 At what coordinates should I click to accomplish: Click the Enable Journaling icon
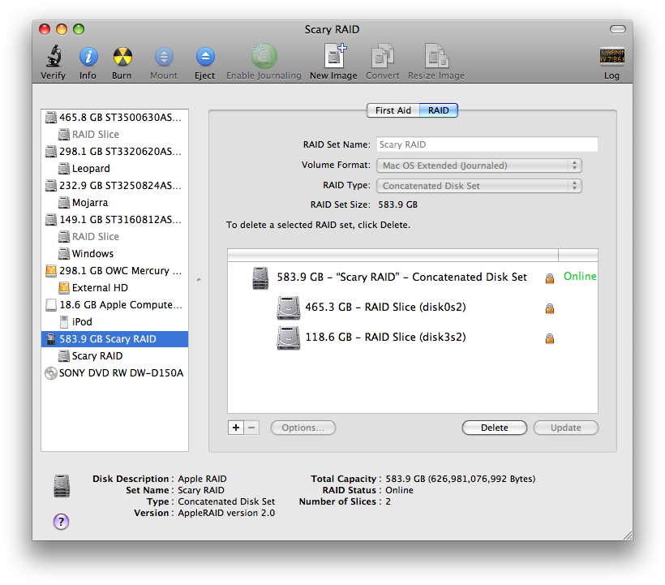click(264, 56)
